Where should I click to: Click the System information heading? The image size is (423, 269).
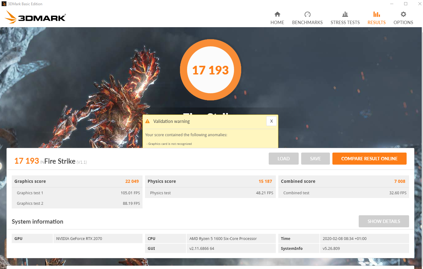point(37,221)
